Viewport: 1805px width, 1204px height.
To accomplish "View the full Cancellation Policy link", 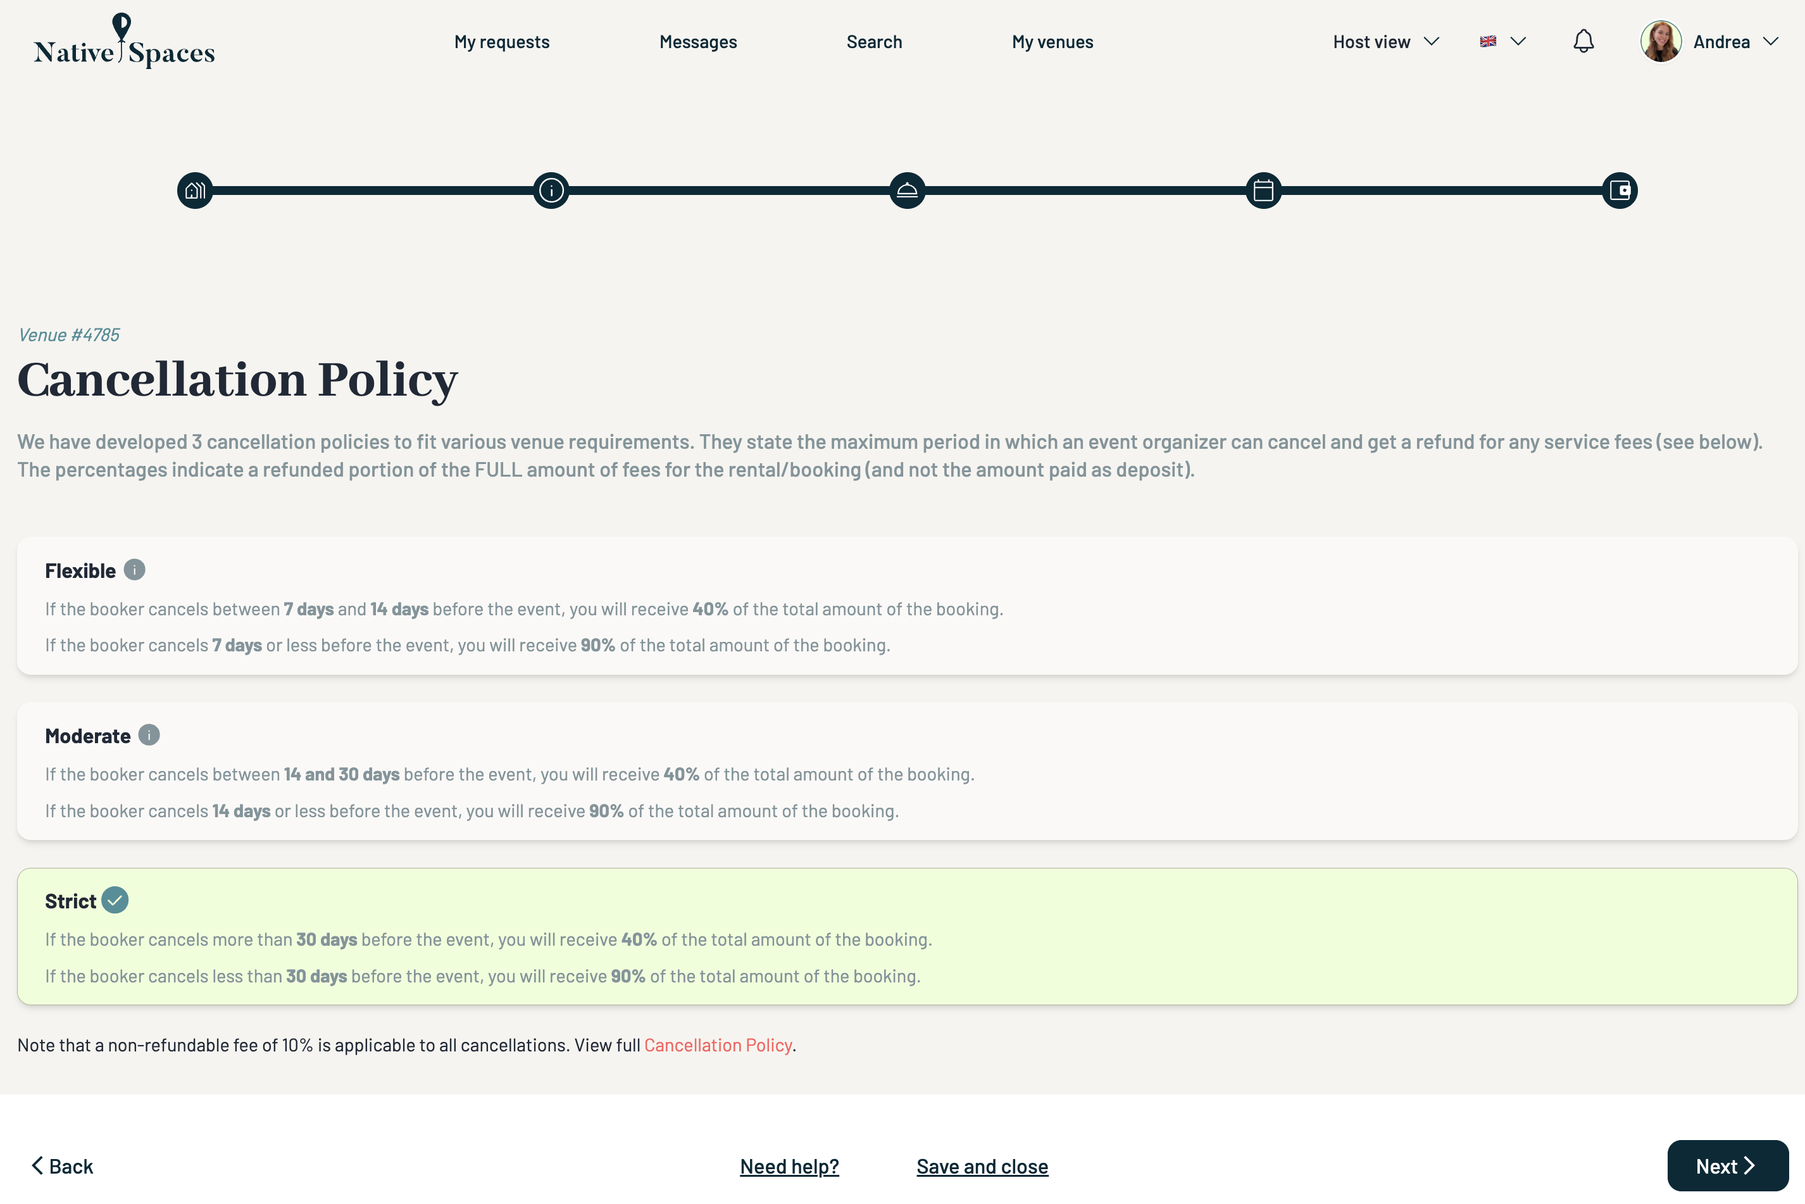I will pos(717,1045).
